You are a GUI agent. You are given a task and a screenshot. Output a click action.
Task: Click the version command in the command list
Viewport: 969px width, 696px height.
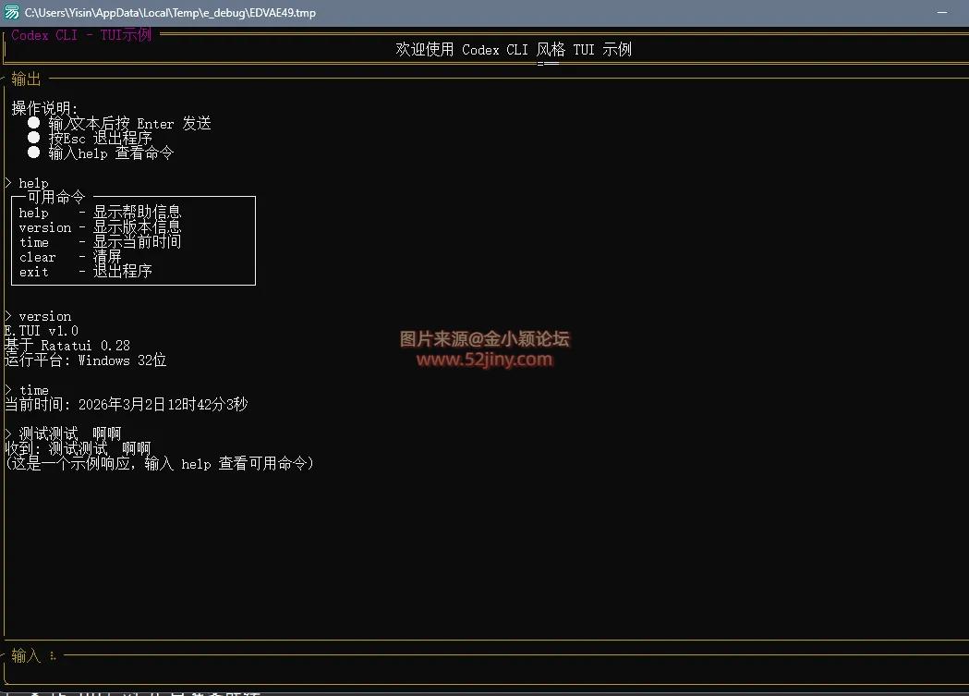pyautogui.click(x=44, y=226)
